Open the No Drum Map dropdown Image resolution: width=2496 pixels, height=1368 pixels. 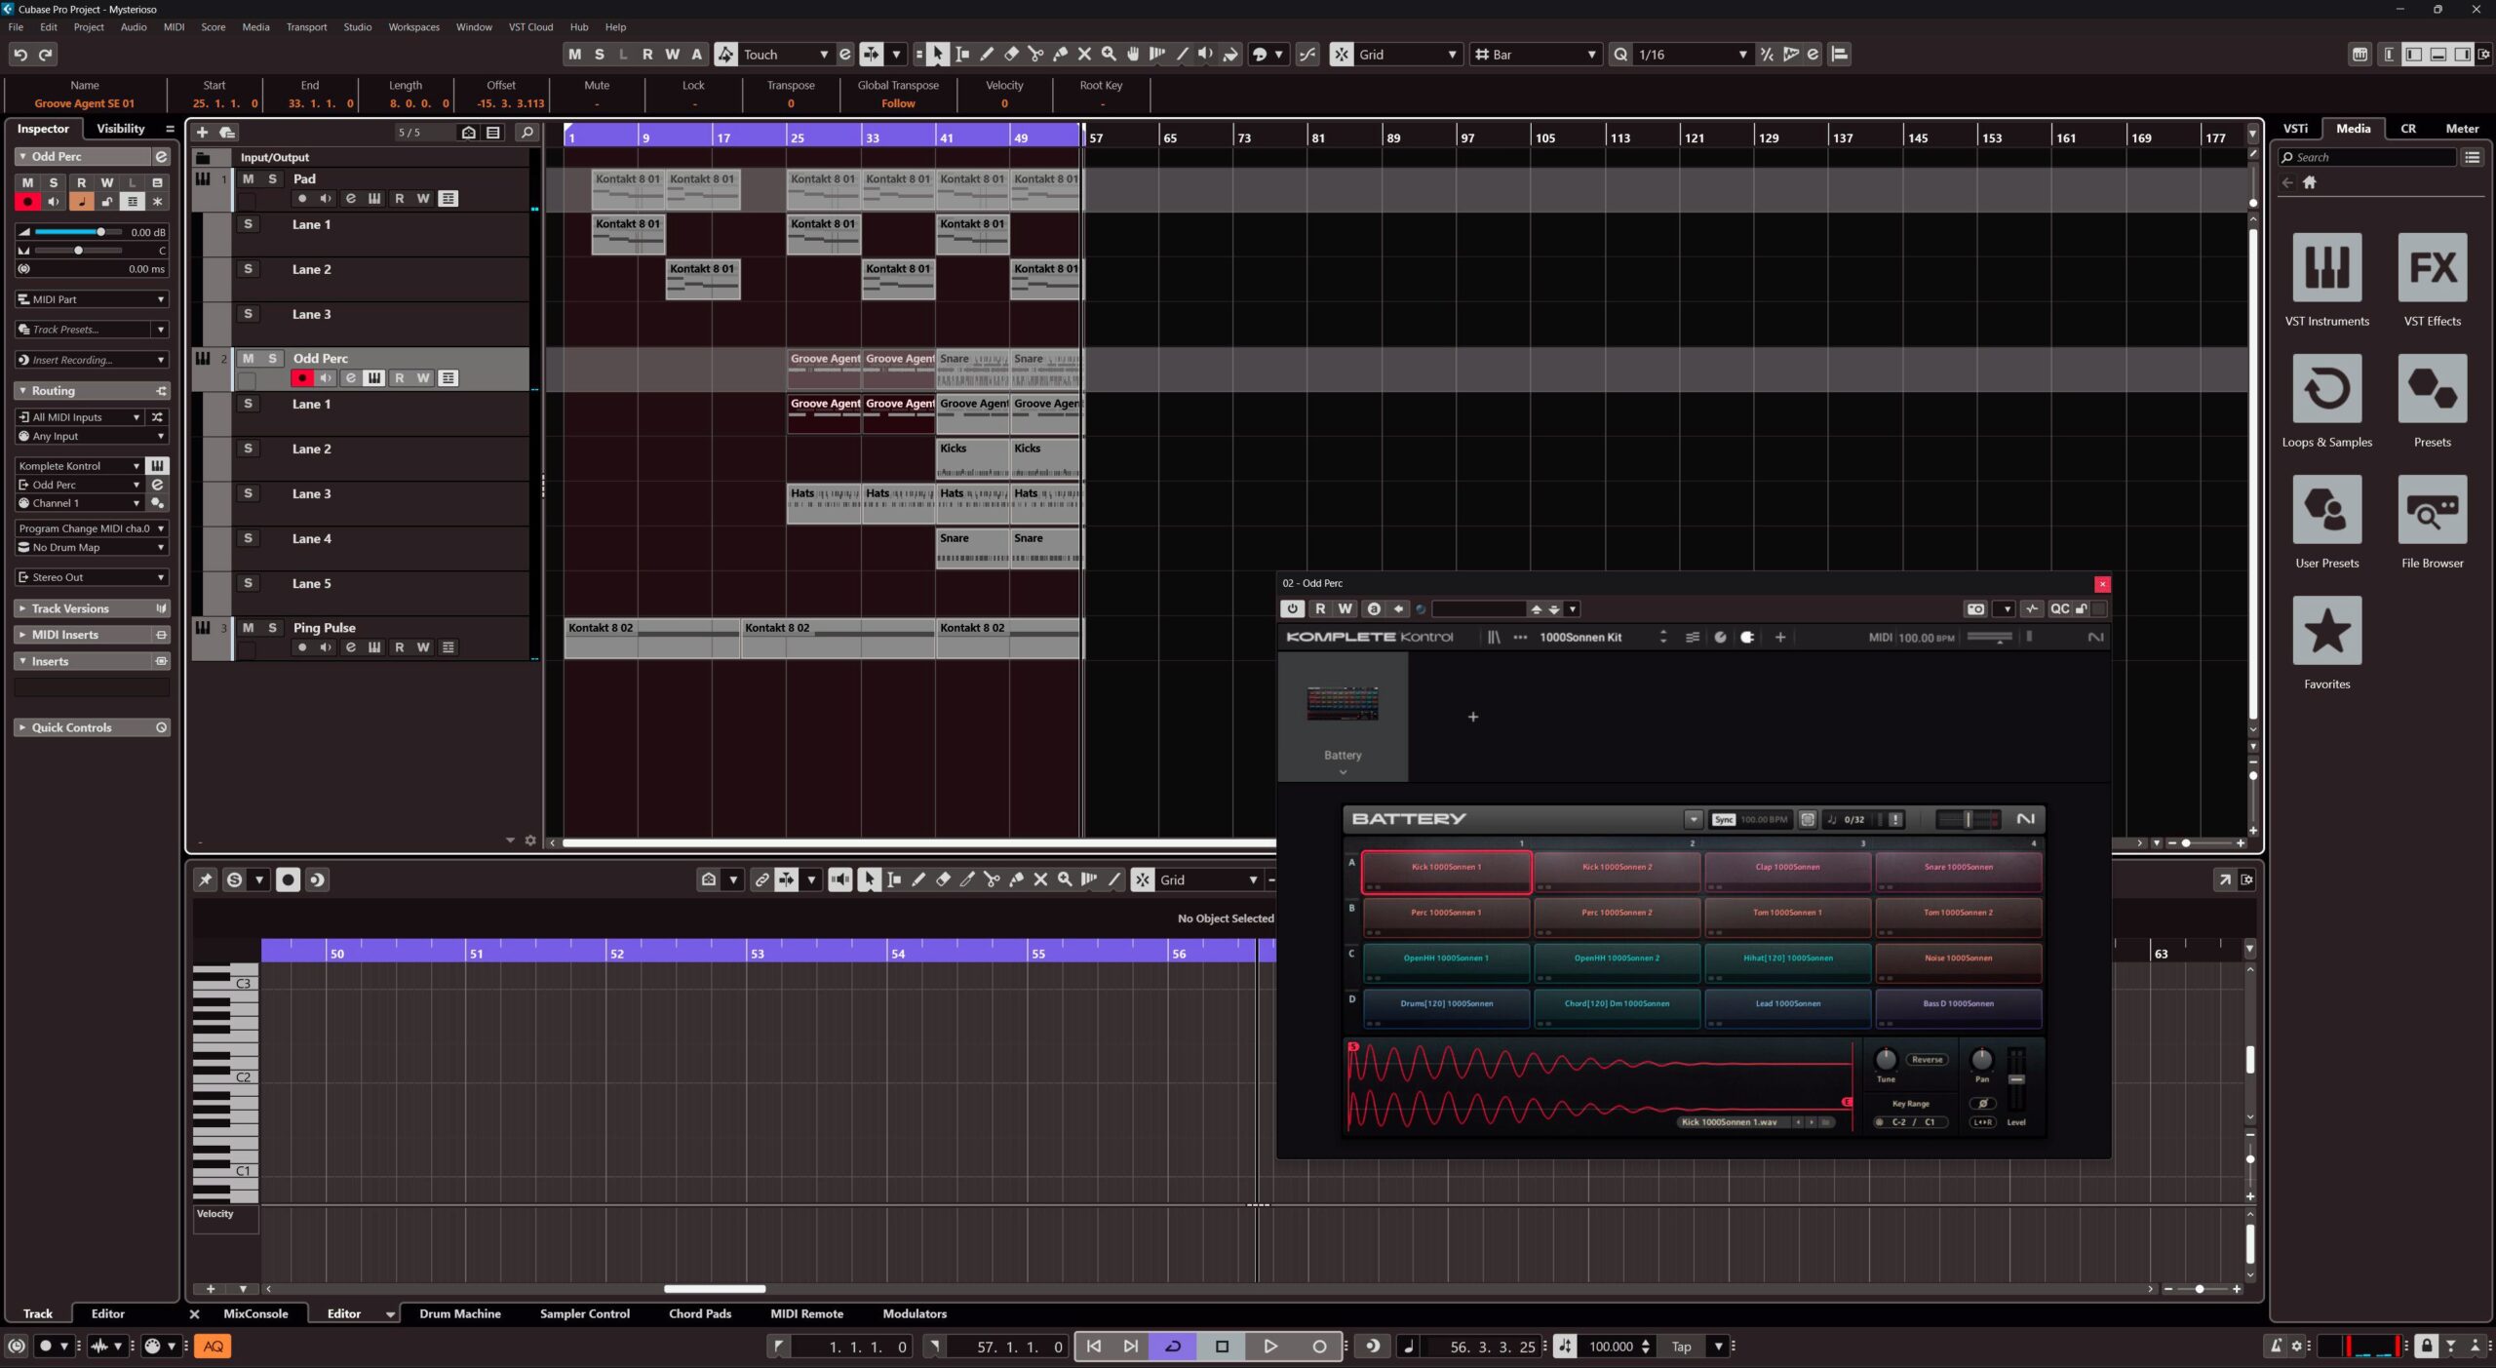click(x=93, y=548)
